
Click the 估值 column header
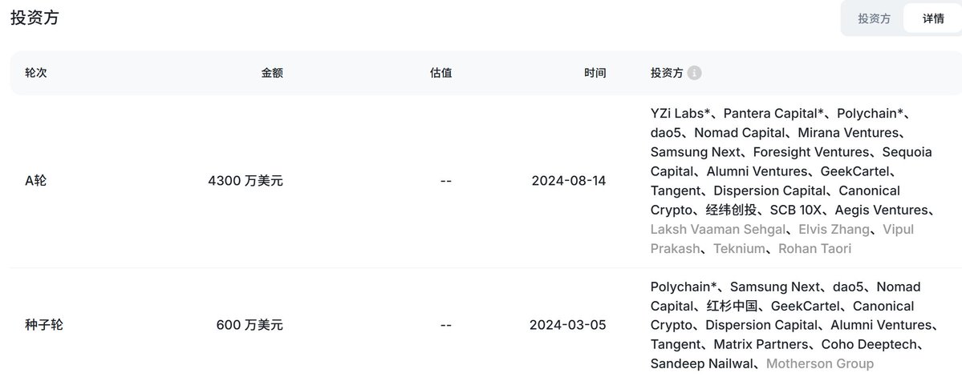(440, 73)
